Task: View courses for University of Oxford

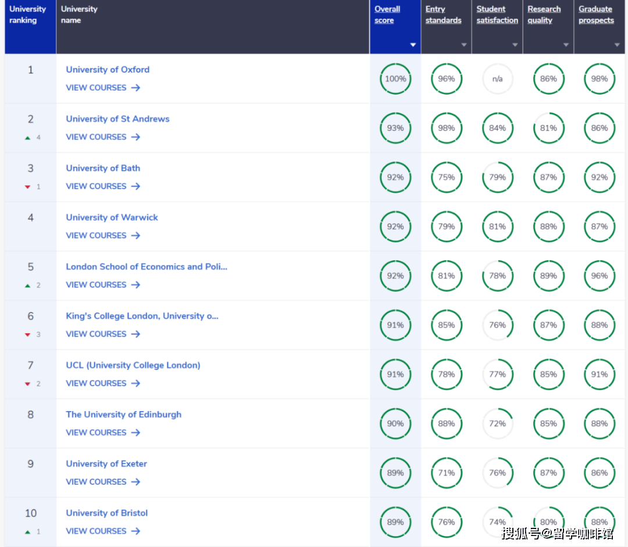Action: [x=103, y=88]
